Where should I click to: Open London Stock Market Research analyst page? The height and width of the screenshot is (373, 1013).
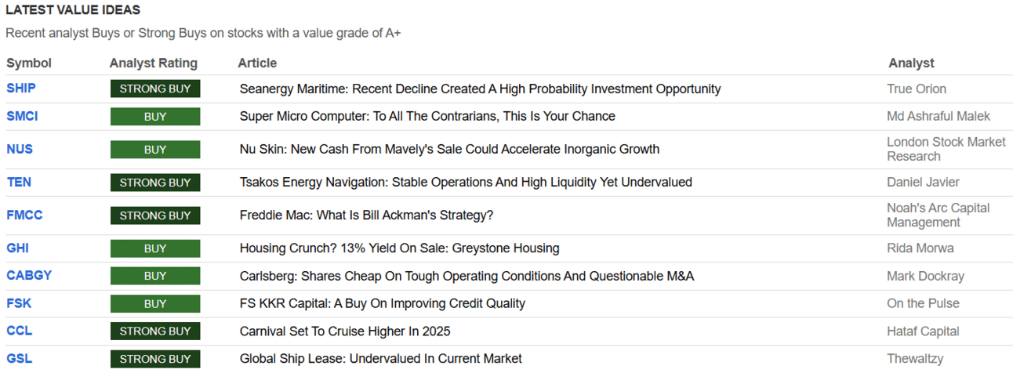(x=946, y=149)
